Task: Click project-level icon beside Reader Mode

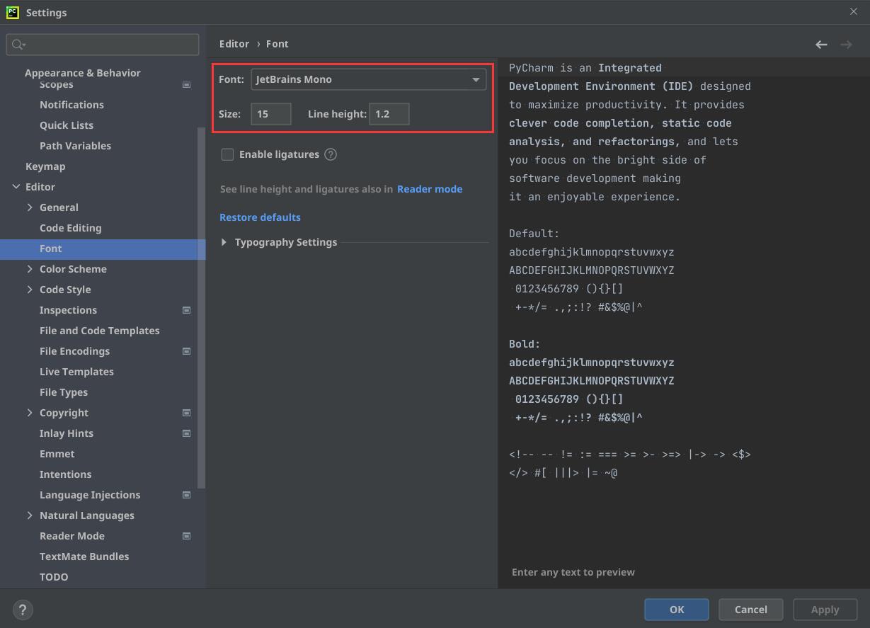Action: [187, 536]
